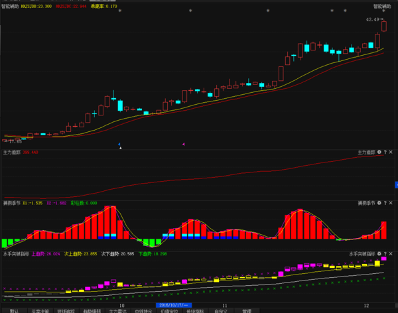
Task: Click the white triangle marker under the blue arrow
Action: coord(121,148)
